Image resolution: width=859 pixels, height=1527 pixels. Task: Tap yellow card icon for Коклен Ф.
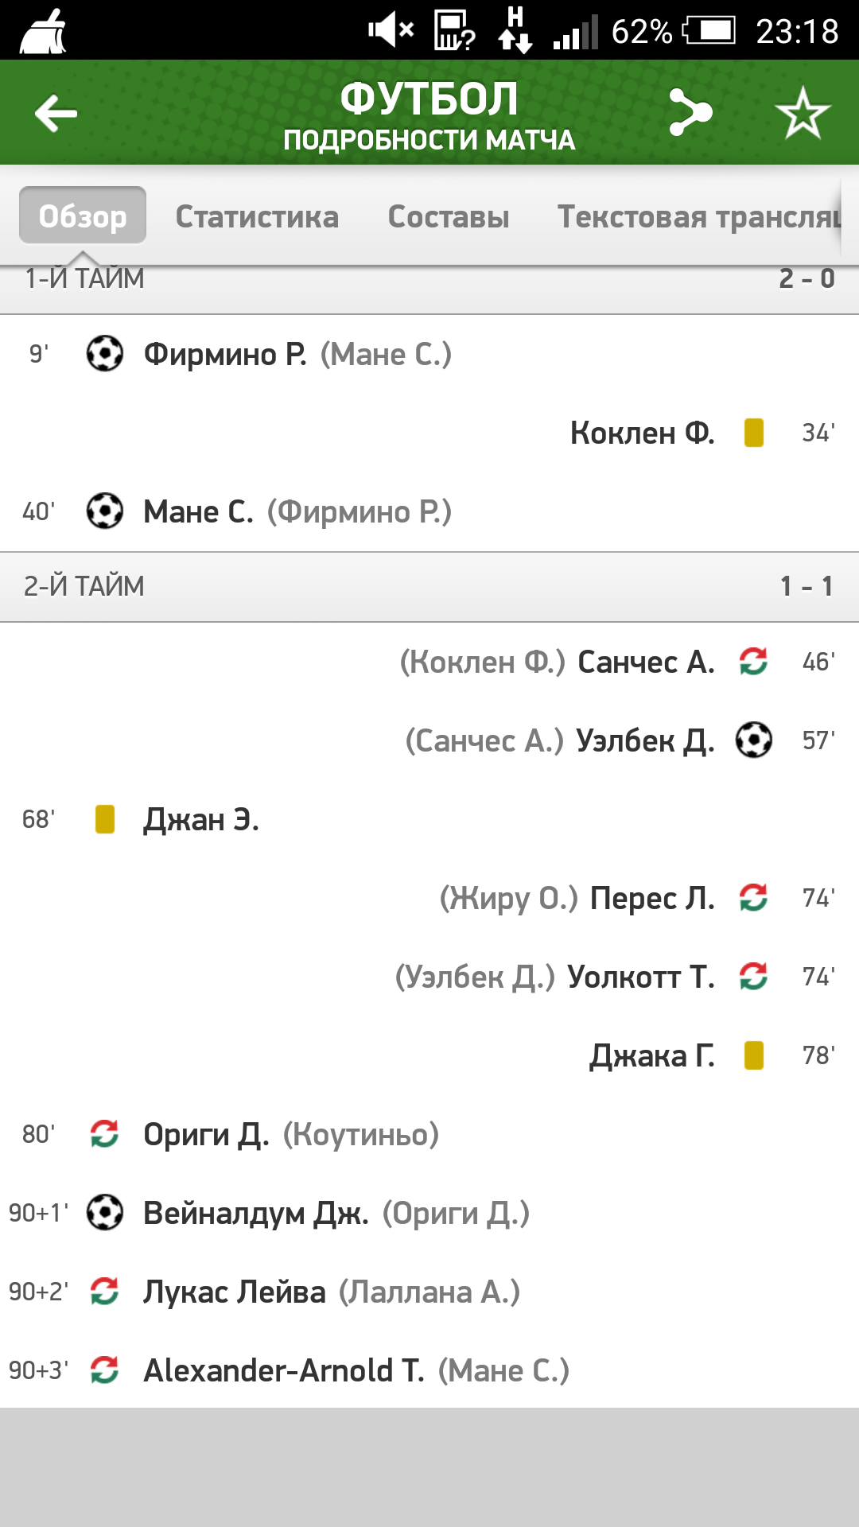753,433
